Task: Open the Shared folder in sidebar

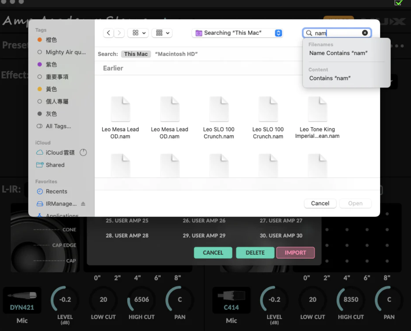Action: [x=55, y=165]
